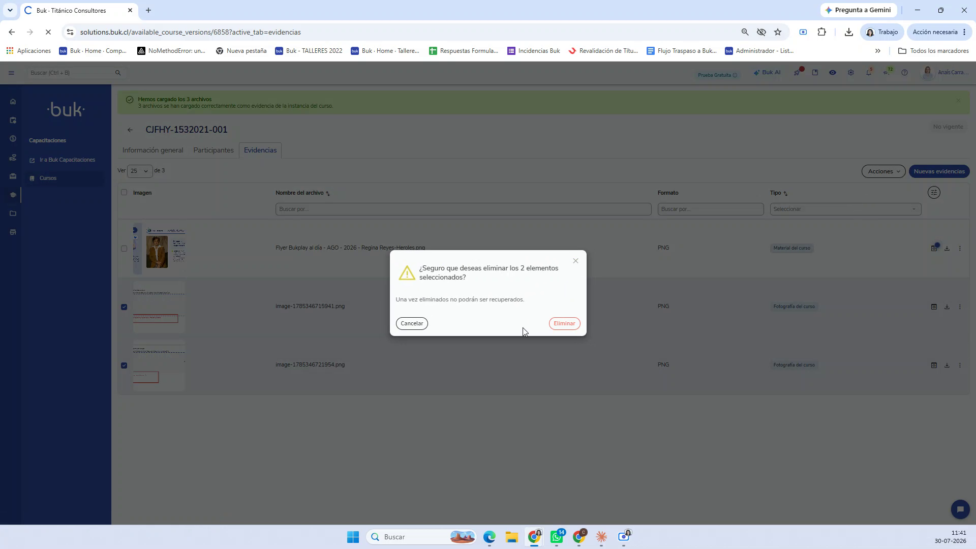This screenshot has width=976, height=549.
Task: Switch to the Información general tab
Action: click(x=152, y=150)
